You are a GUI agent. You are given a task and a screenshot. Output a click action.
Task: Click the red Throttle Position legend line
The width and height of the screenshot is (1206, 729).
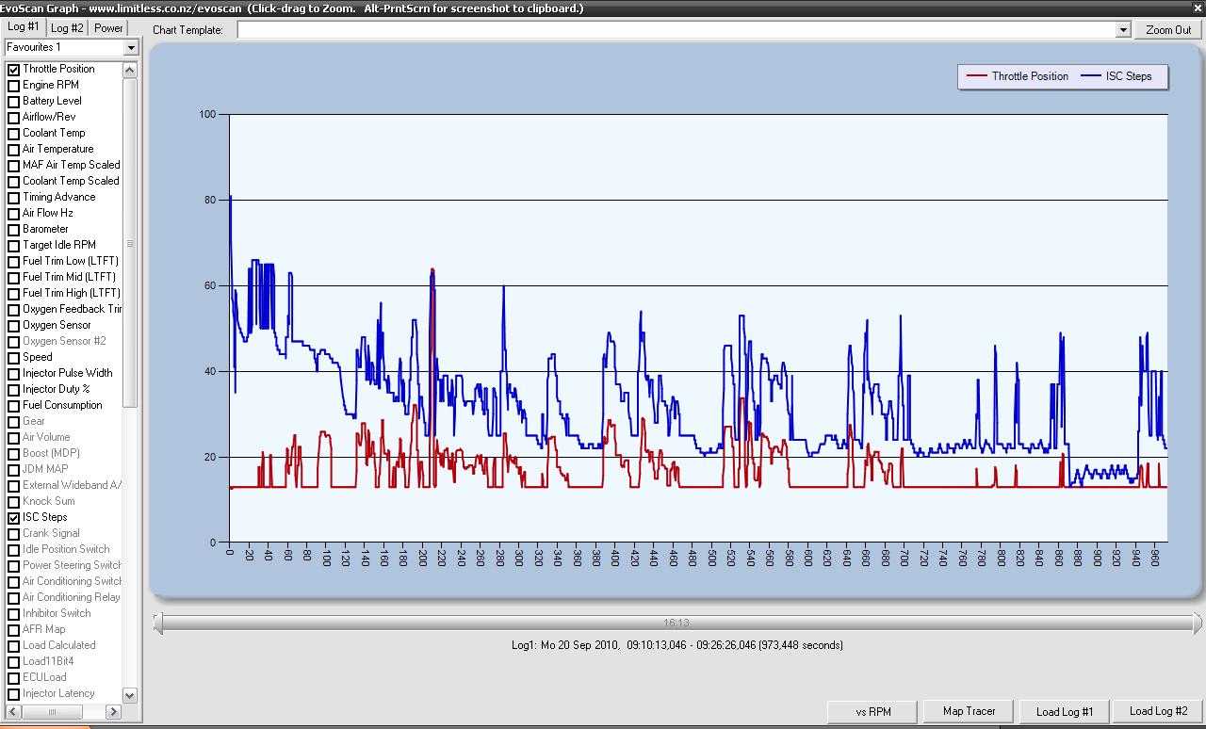click(977, 76)
